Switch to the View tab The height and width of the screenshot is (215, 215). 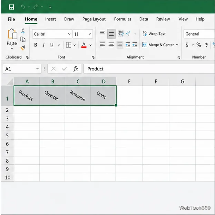coord(183,19)
